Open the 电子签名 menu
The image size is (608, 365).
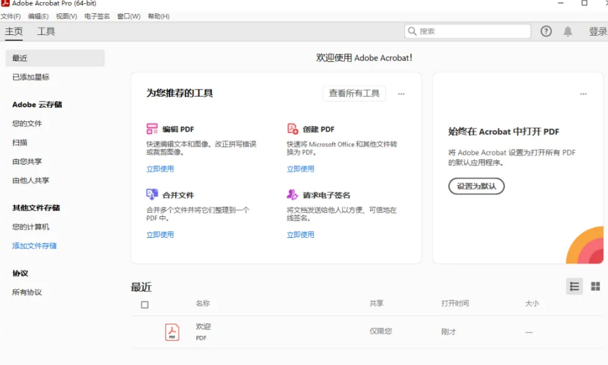(97, 16)
